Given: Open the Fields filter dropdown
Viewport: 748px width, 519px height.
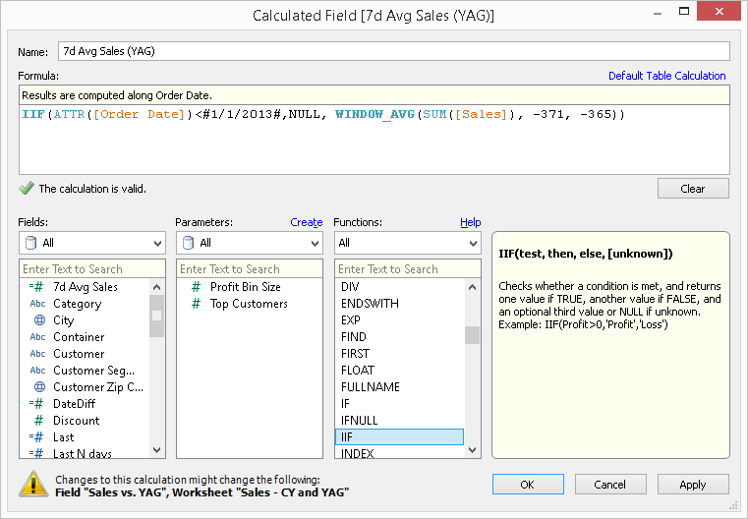Looking at the screenshot, I should (x=91, y=243).
